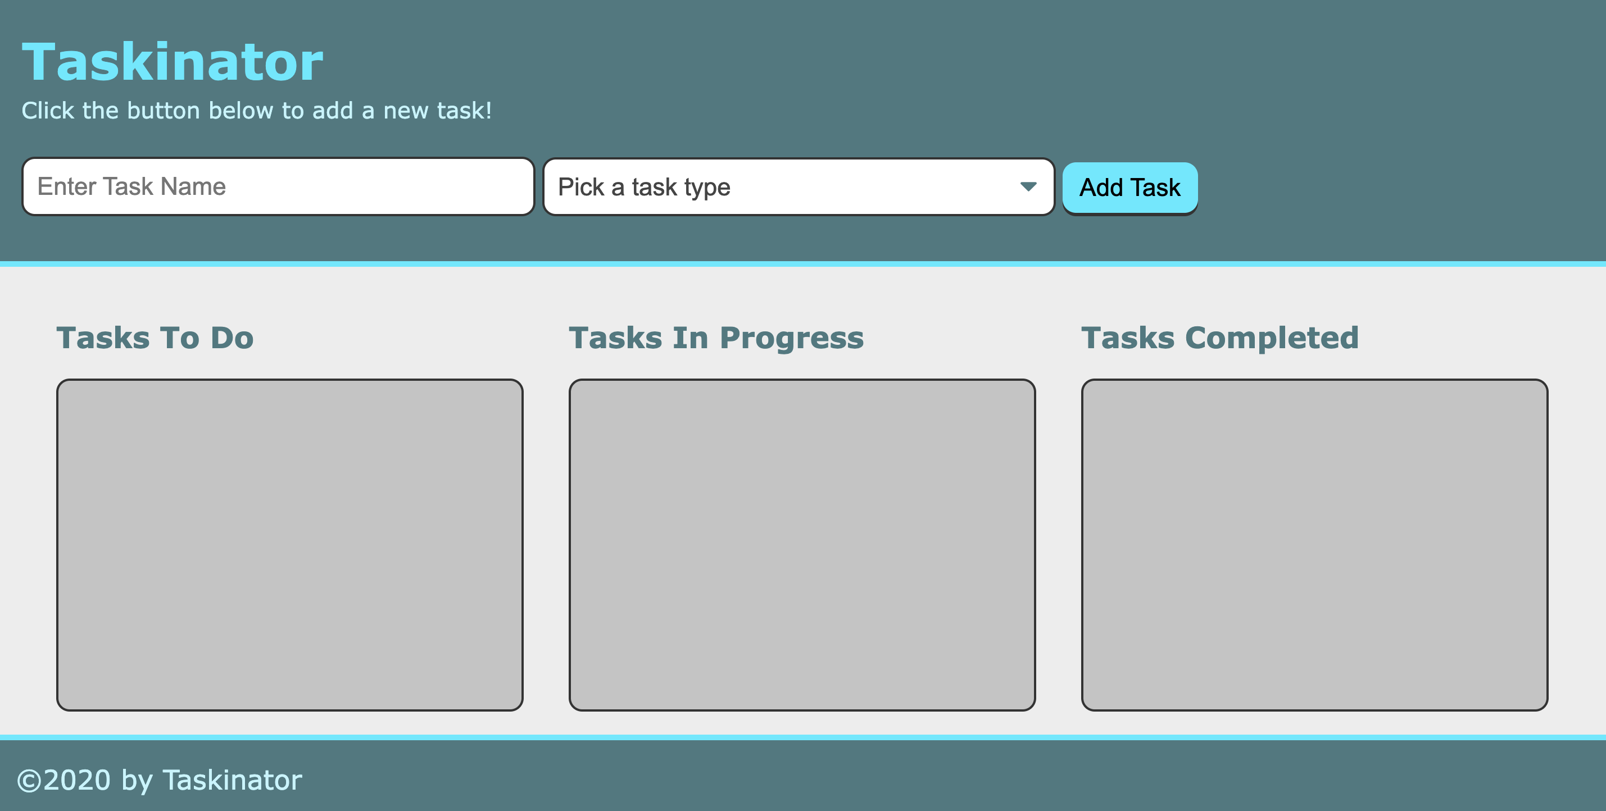Select the placeholder text Pick a task type

[x=644, y=186]
